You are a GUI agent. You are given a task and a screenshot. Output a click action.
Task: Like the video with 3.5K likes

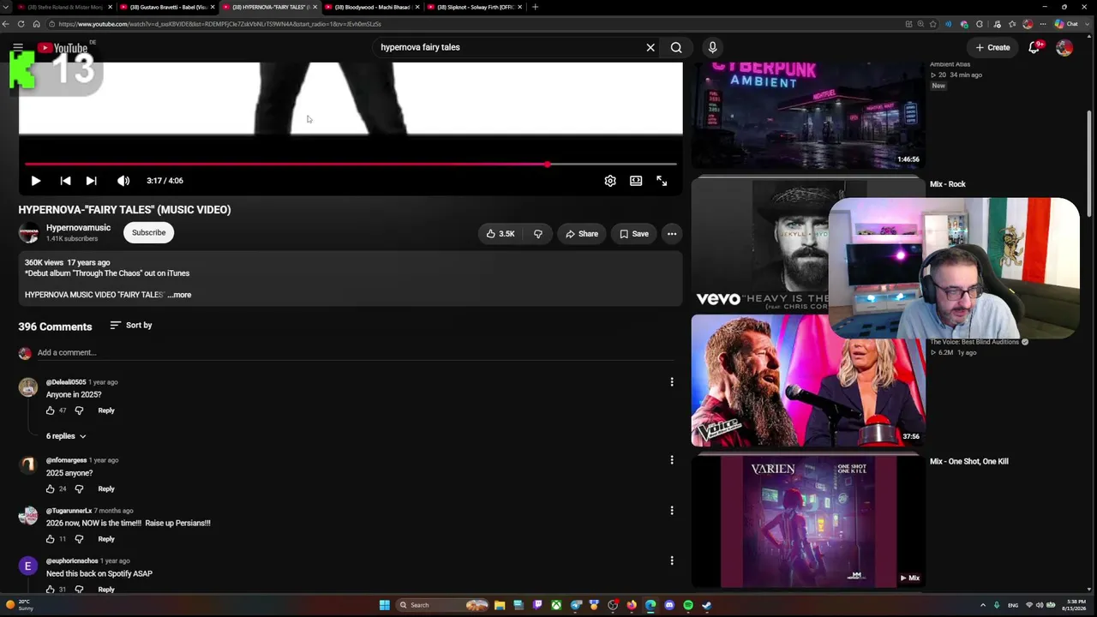501,234
